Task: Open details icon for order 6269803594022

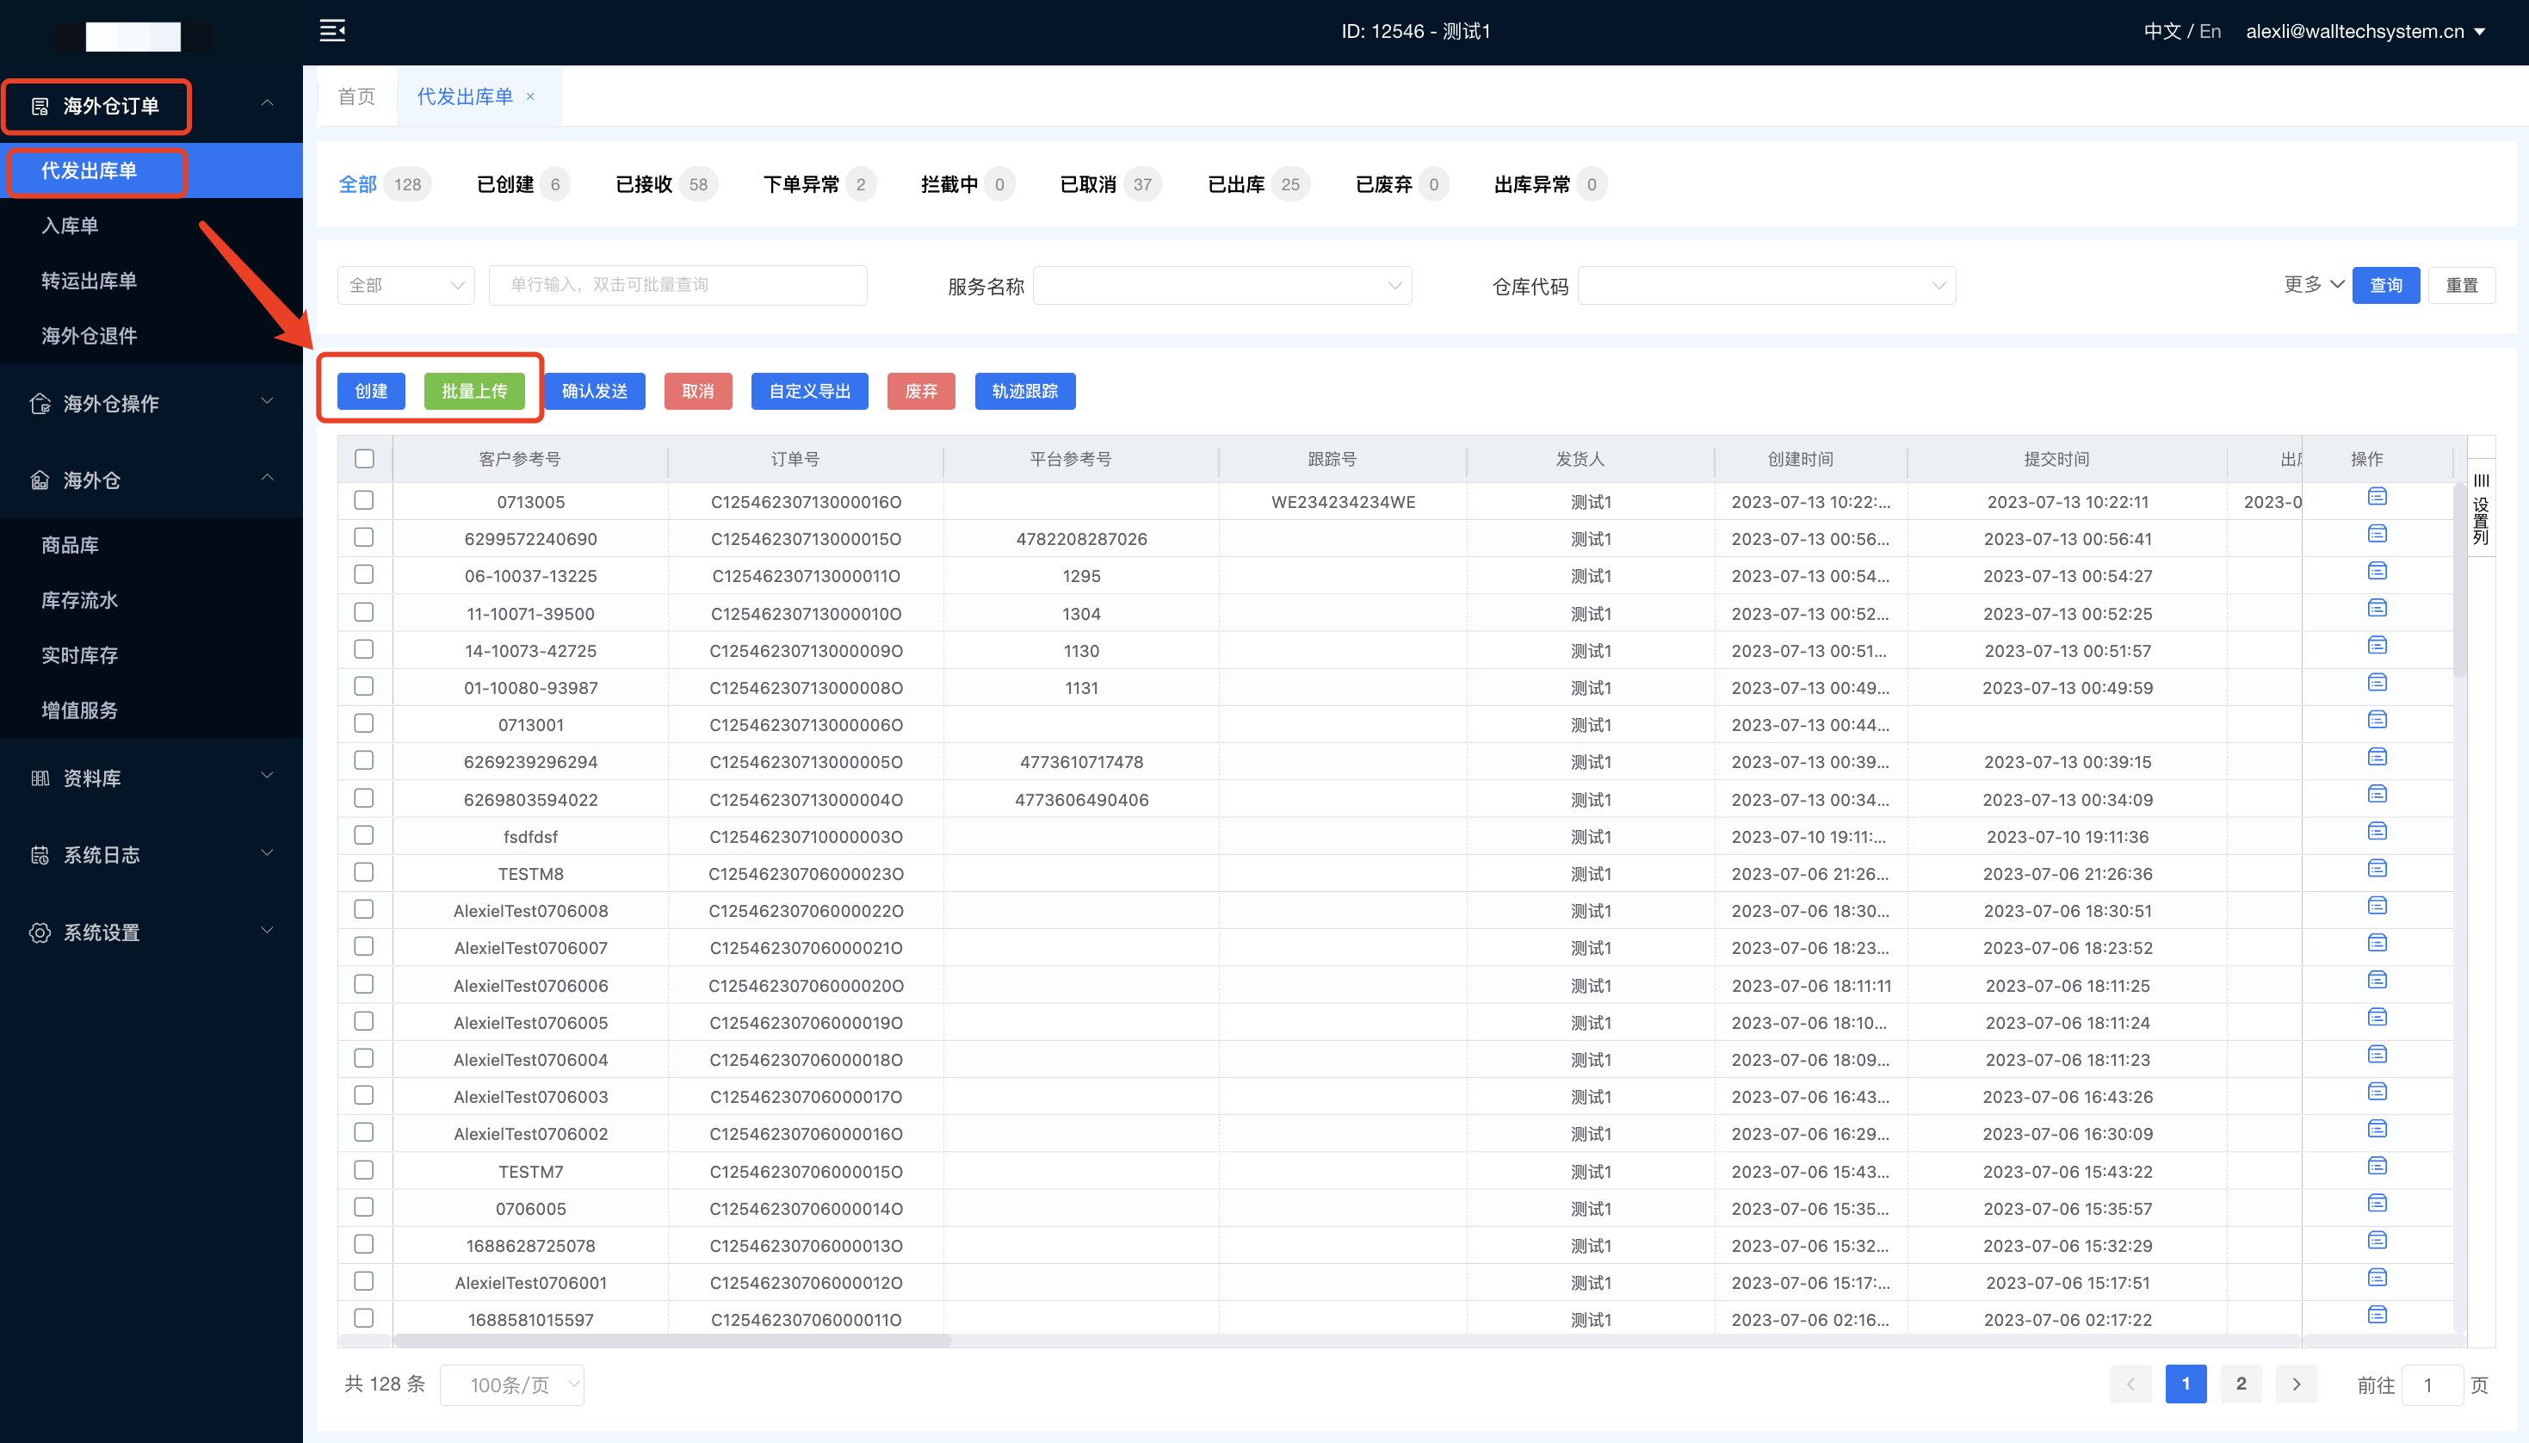Action: click(2377, 794)
